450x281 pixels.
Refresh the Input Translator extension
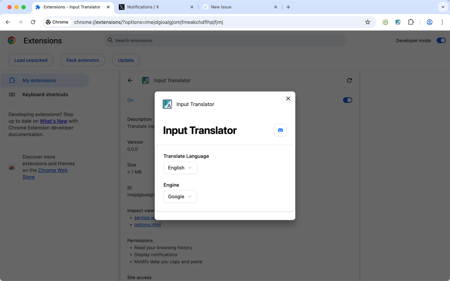tap(349, 80)
